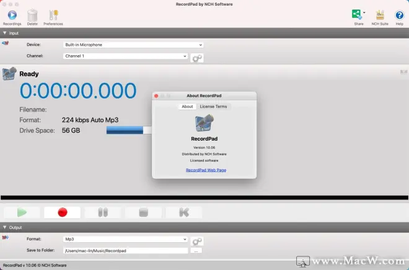Screen dimensions: 409x270
Task: Open the RecordPad Web Page link
Action: tap(206, 170)
